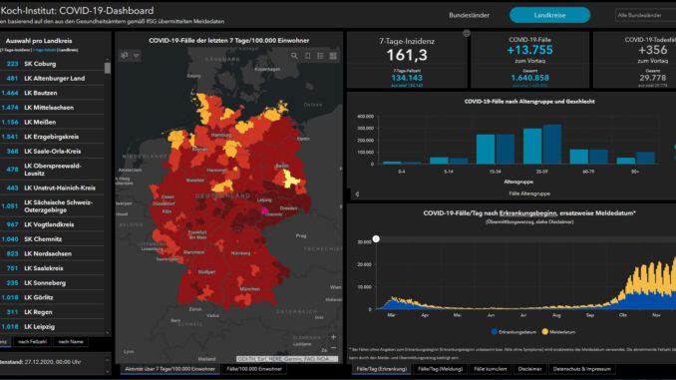Click the timeline slider handle on daily cases chart
The width and height of the screenshot is (676, 380).
click(x=376, y=239)
